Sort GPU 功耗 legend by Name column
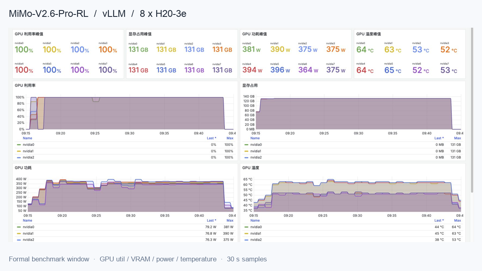Image resolution: width=482 pixels, height=271 pixels. coord(27,220)
